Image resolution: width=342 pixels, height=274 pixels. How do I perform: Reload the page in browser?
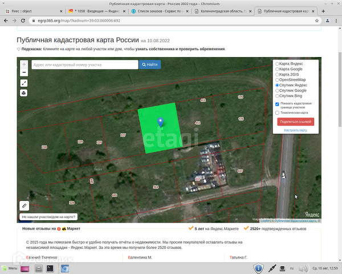pos(23,20)
